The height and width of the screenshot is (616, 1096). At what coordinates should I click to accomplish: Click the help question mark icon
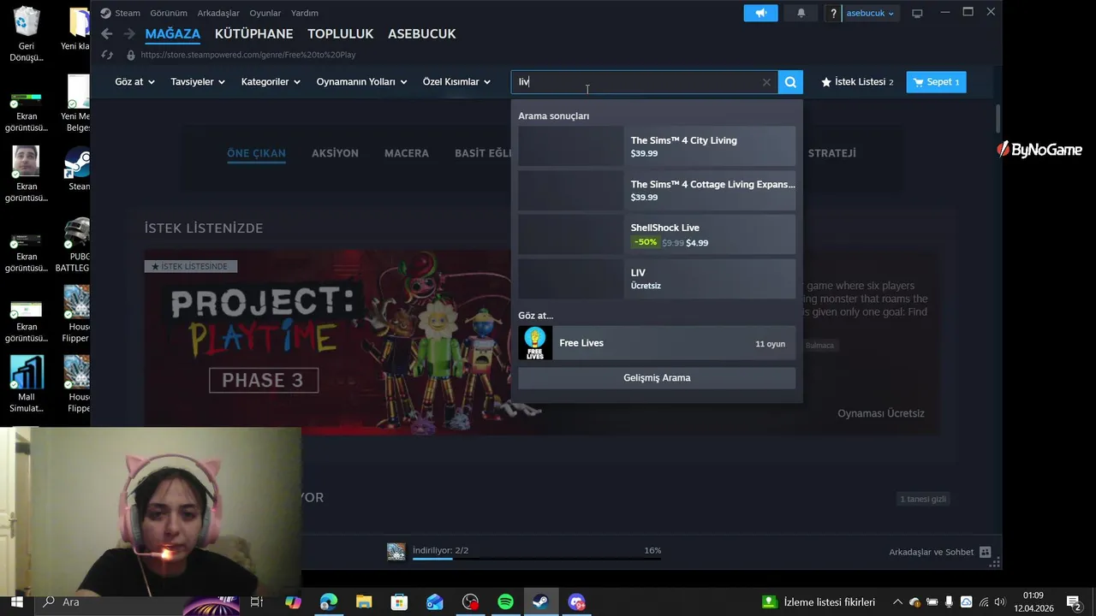[x=833, y=13]
